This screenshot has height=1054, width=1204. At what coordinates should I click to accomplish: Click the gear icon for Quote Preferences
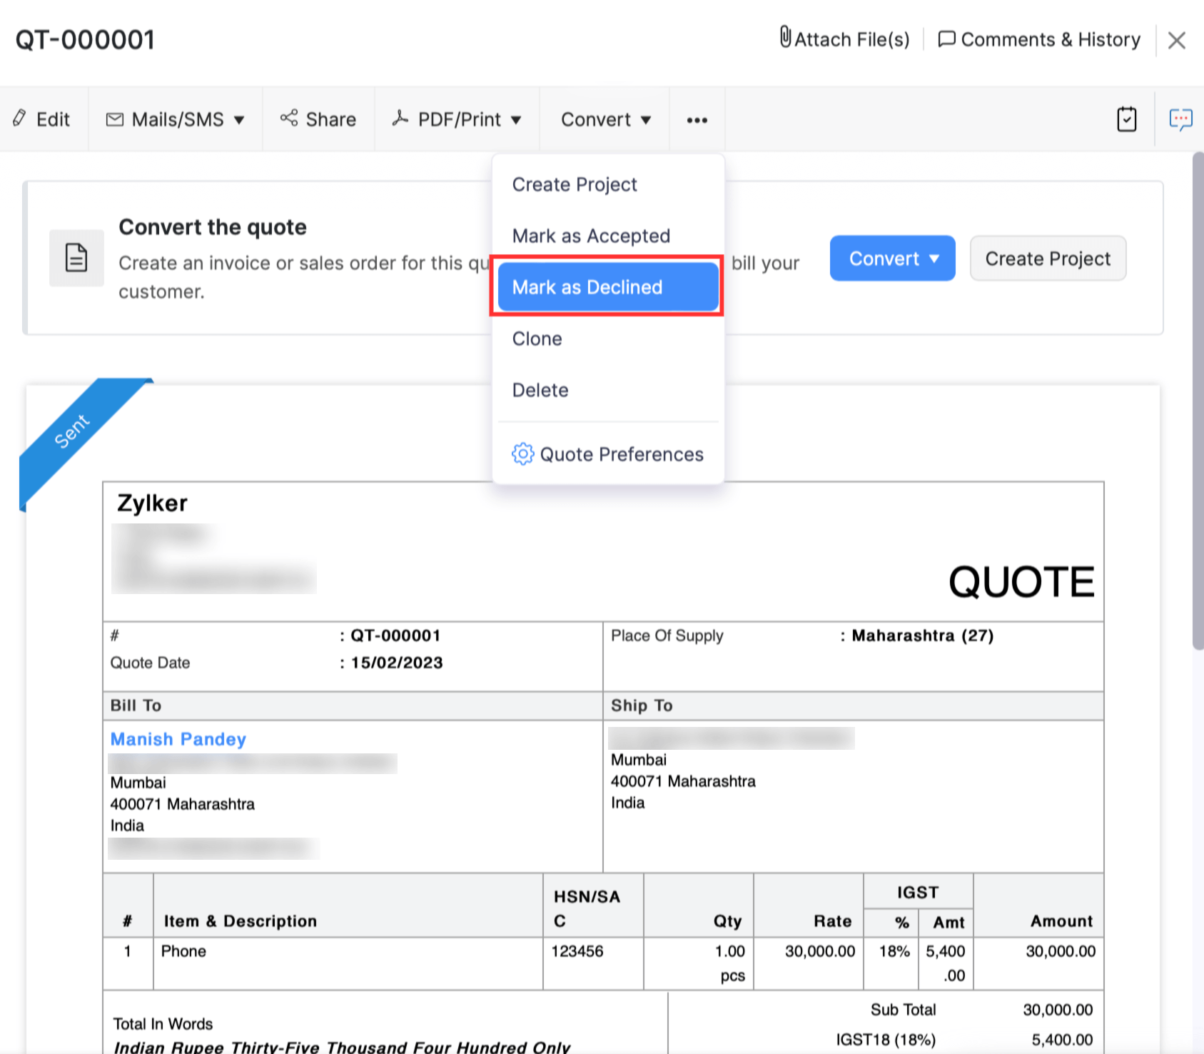pyautogui.click(x=522, y=454)
